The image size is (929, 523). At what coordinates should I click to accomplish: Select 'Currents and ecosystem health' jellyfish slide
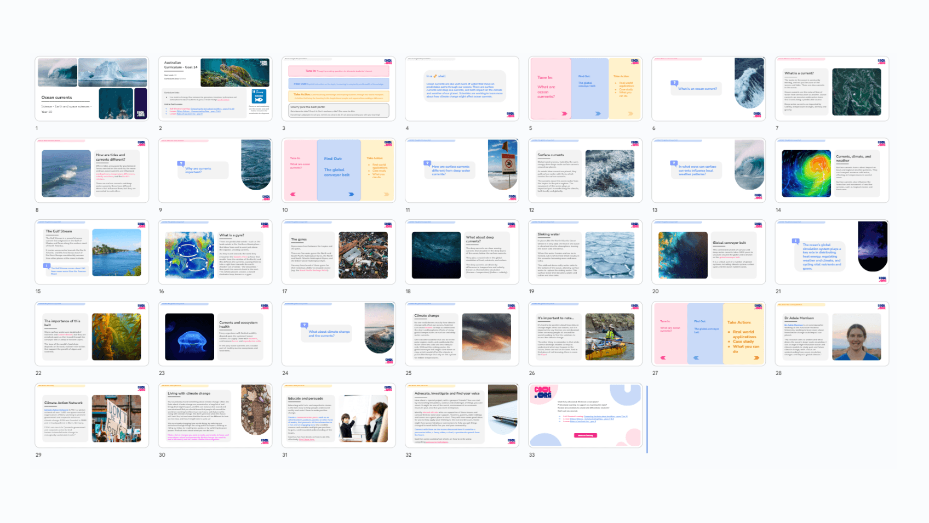(215, 333)
